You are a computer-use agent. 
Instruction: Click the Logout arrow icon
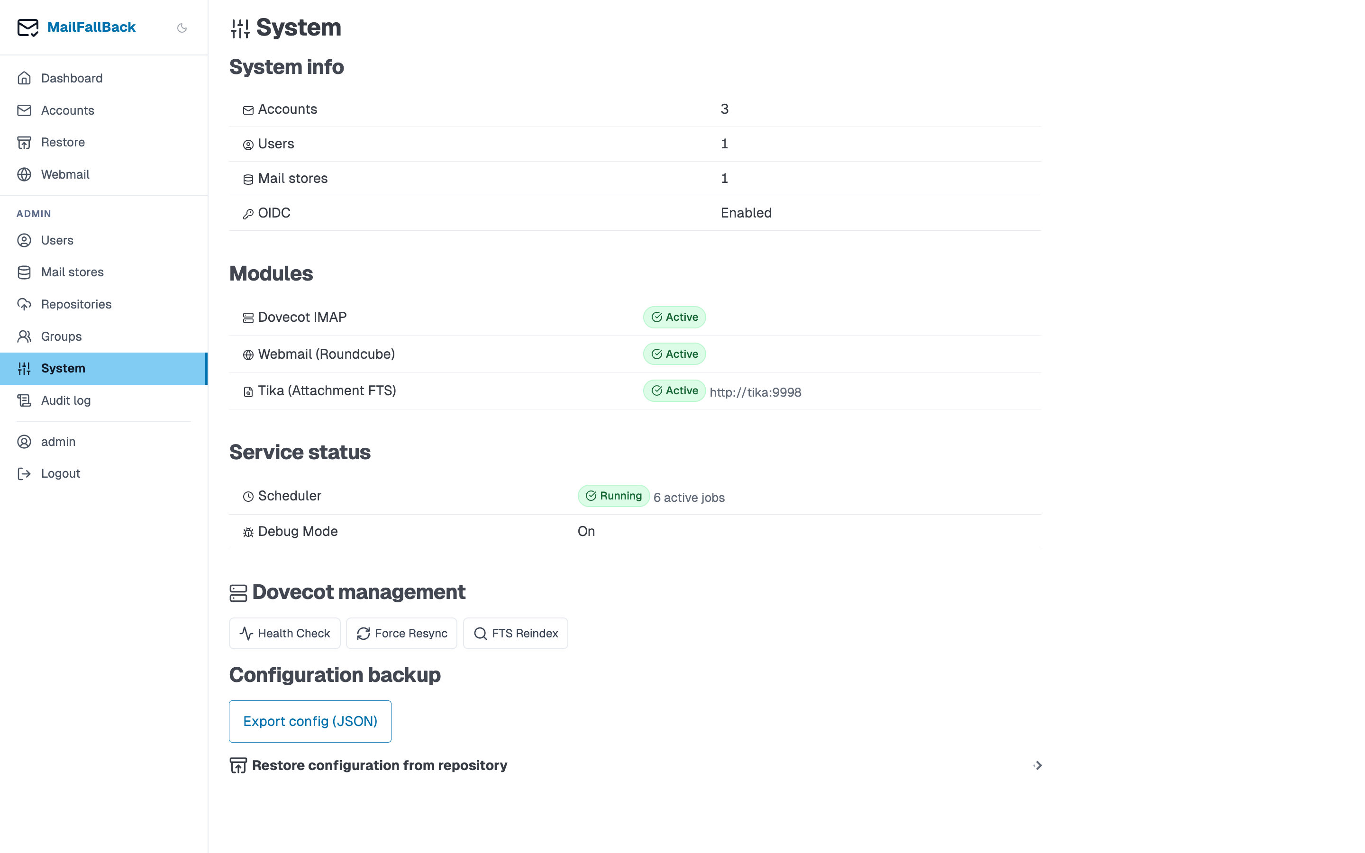point(24,473)
